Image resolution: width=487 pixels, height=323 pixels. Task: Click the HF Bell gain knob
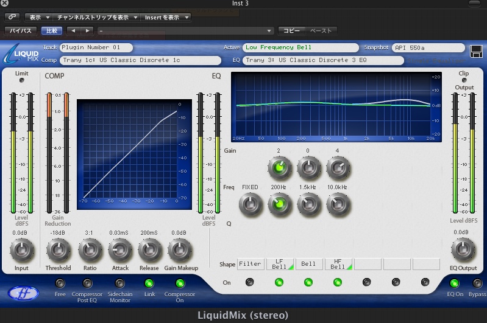(x=338, y=168)
